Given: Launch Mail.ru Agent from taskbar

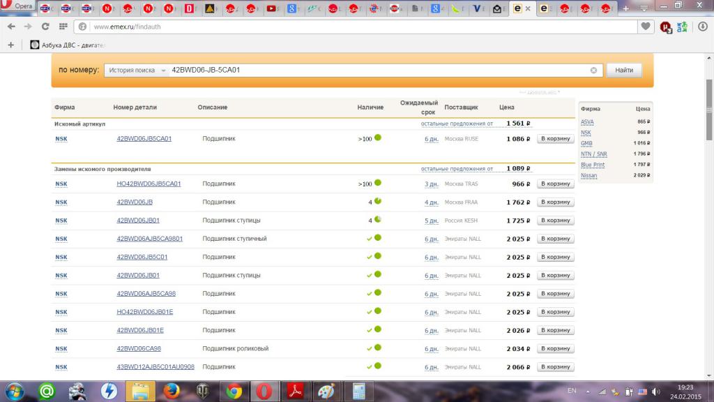Looking at the screenshot, I should (47, 392).
